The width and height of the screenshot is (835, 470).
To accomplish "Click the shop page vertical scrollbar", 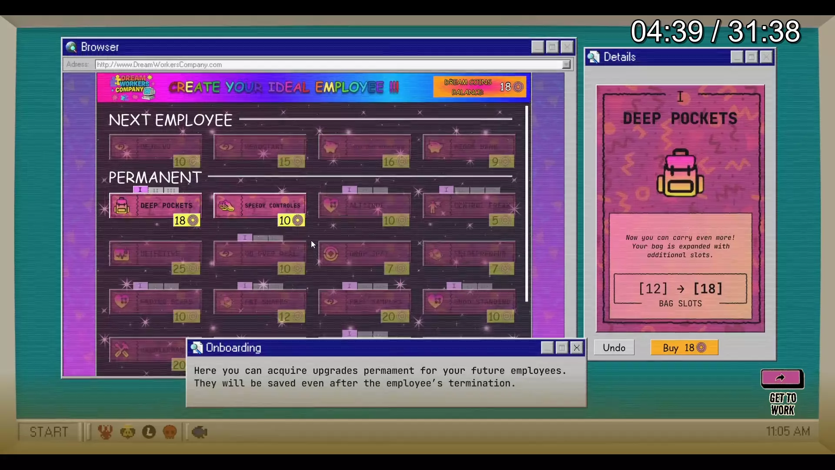I will click(527, 204).
